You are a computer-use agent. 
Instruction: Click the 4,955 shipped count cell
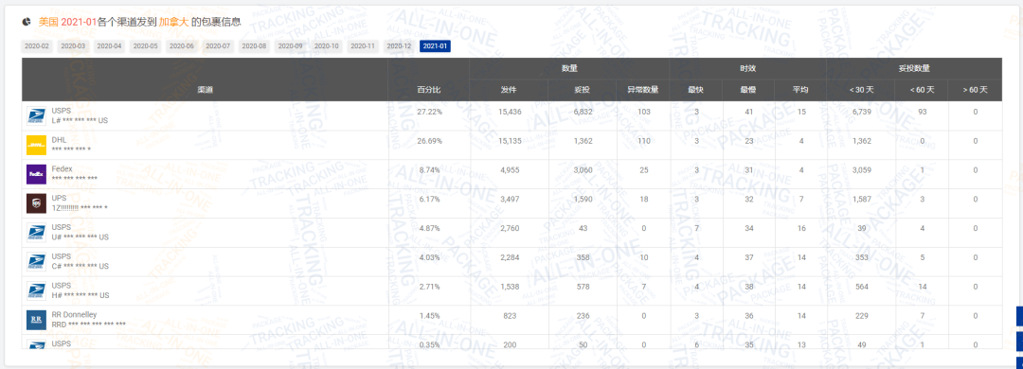pos(510,170)
